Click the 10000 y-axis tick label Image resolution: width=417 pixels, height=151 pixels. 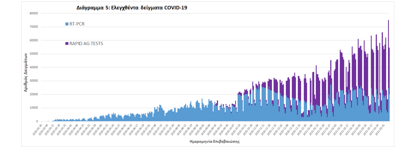click(x=33, y=108)
